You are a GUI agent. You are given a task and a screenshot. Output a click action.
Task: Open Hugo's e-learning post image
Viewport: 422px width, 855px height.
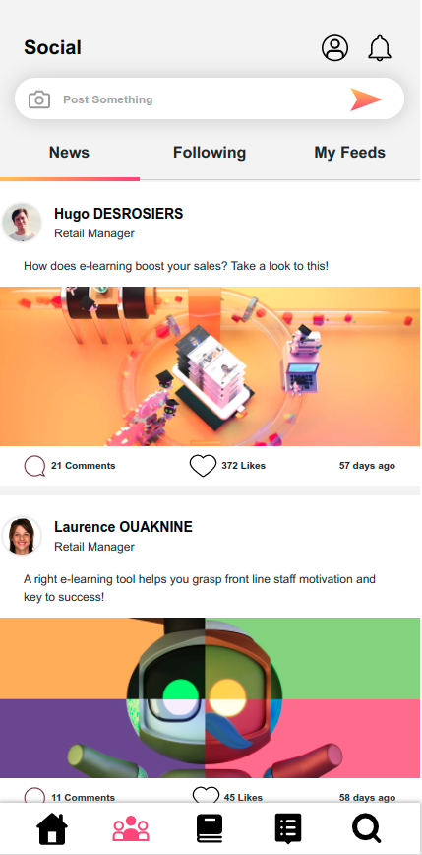210,366
